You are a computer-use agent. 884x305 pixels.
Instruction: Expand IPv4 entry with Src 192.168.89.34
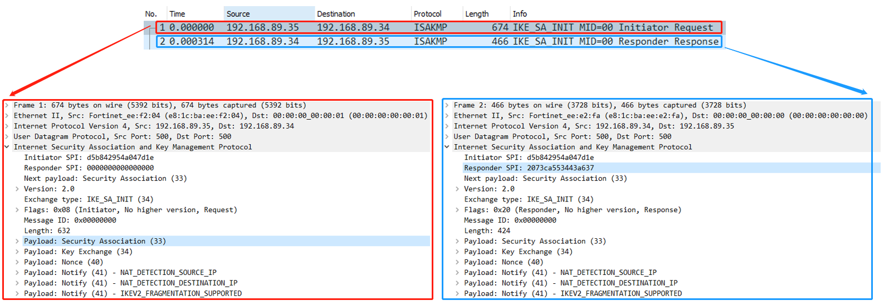[x=447, y=126]
